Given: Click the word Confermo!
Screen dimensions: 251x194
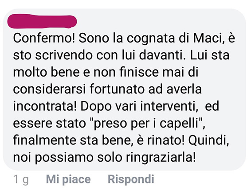Looking at the screenshot, I should [44, 38].
